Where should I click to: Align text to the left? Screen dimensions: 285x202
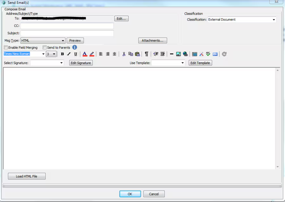click(x=101, y=54)
